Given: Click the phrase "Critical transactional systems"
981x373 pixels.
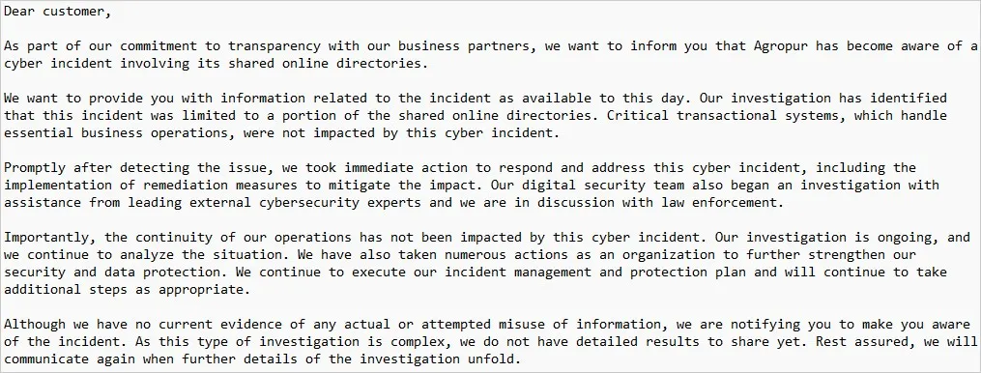Looking at the screenshot, I should pyautogui.click(x=723, y=116).
